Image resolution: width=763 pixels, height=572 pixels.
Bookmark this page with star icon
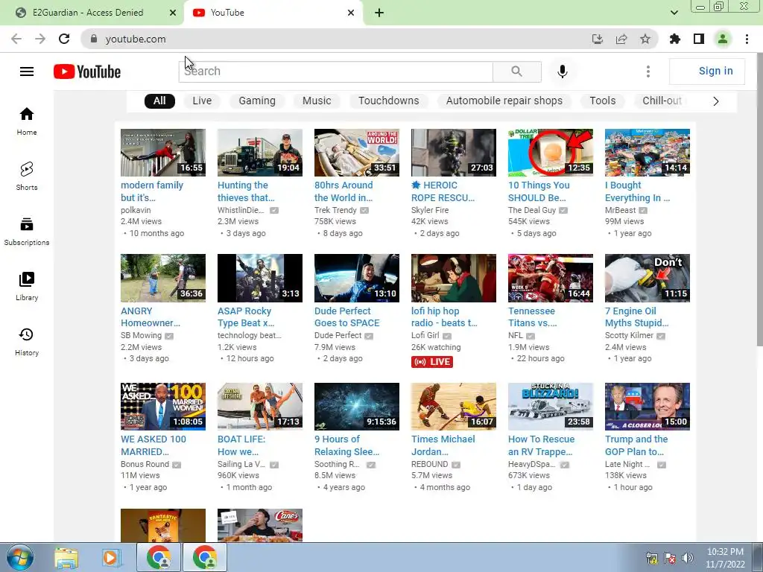click(x=645, y=39)
